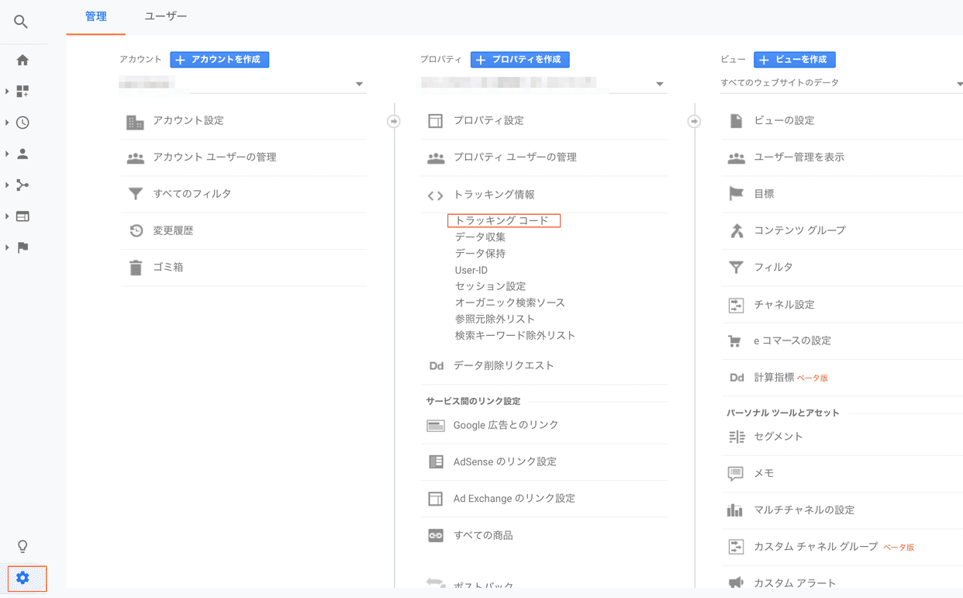Open Insights via the lightbulb icon
The width and height of the screenshot is (963, 598).
[x=22, y=546]
